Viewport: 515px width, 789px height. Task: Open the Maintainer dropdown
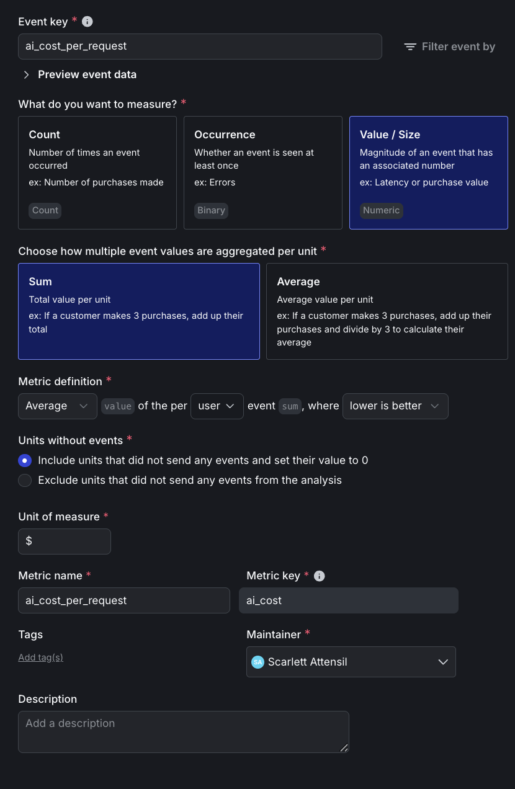click(351, 662)
